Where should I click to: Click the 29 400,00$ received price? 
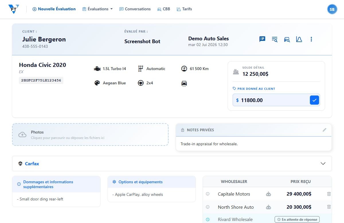click(299, 194)
